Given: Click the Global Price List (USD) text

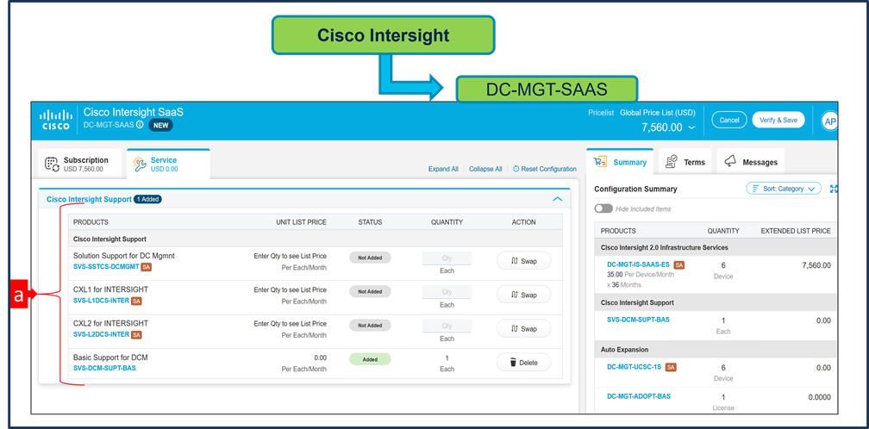Looking at the screenshot, I should pos(657,112).
